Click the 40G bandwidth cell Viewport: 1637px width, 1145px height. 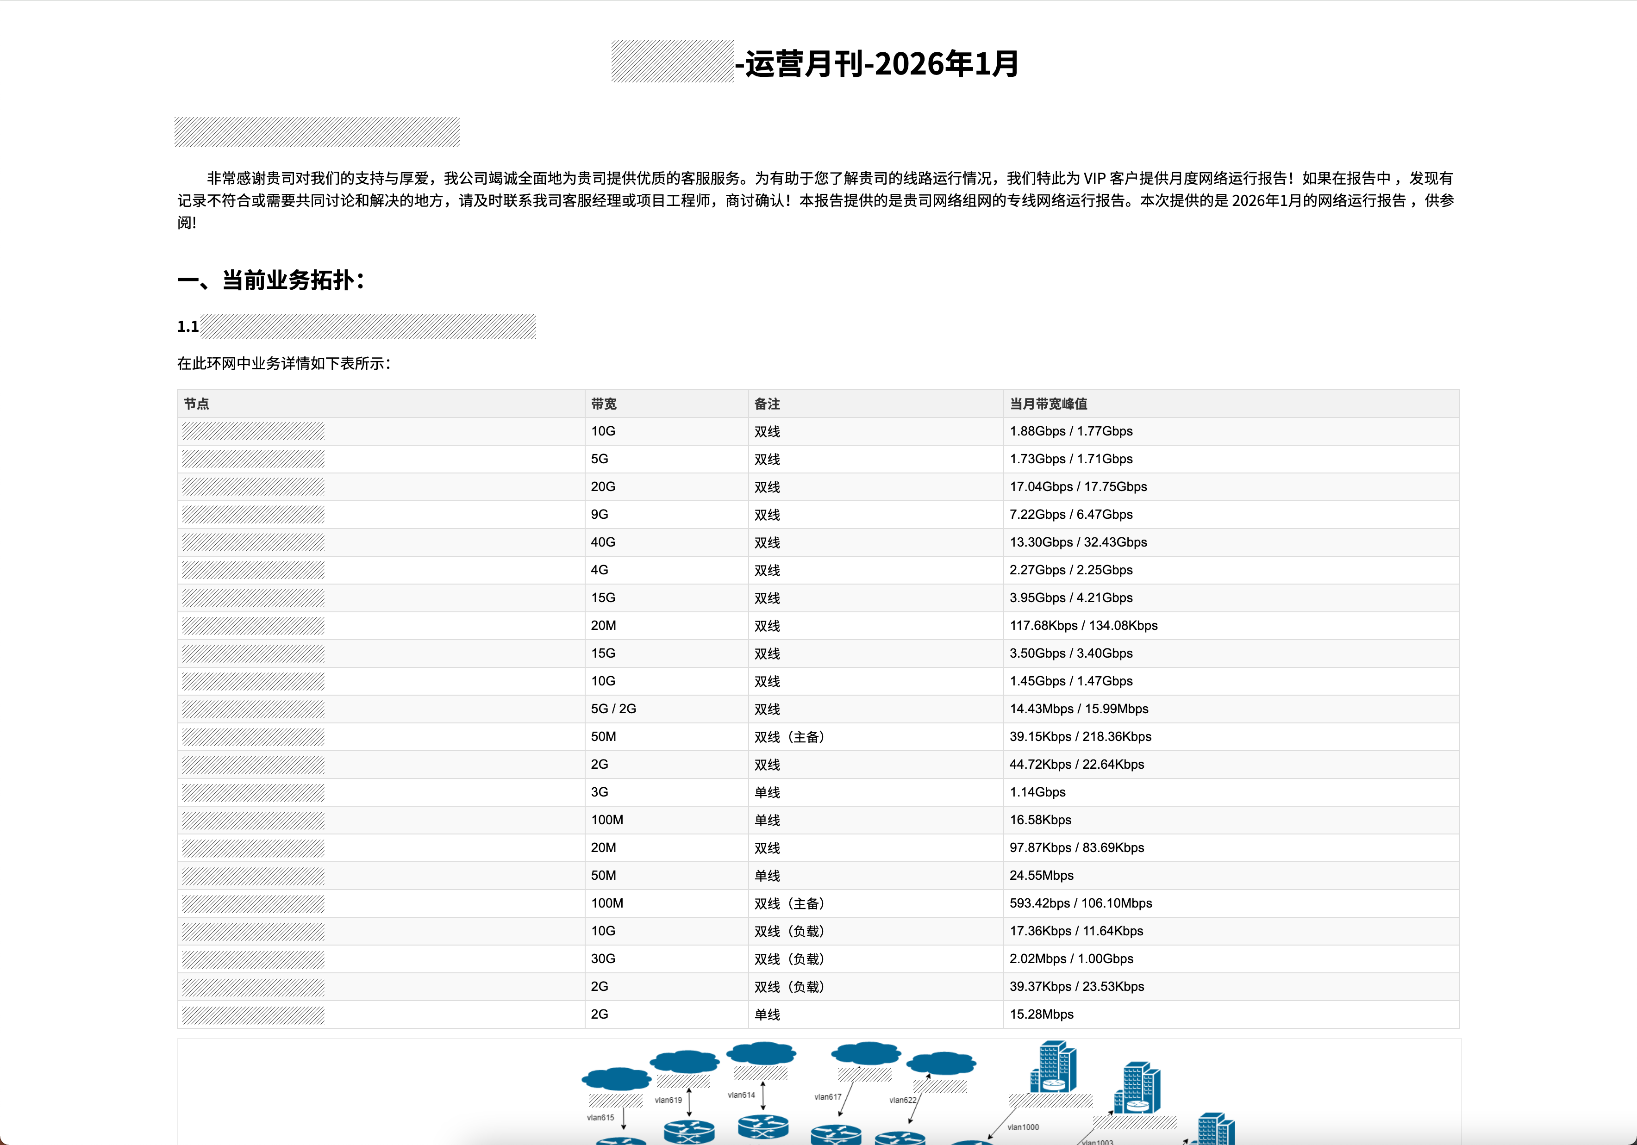(602, 542)
